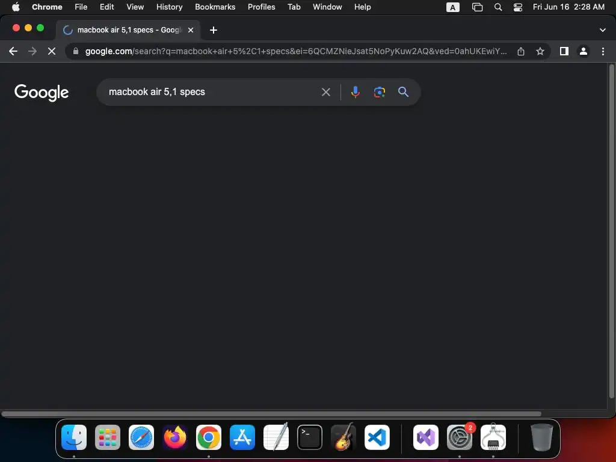Open the Chrome profile avatar

(584, 51)
